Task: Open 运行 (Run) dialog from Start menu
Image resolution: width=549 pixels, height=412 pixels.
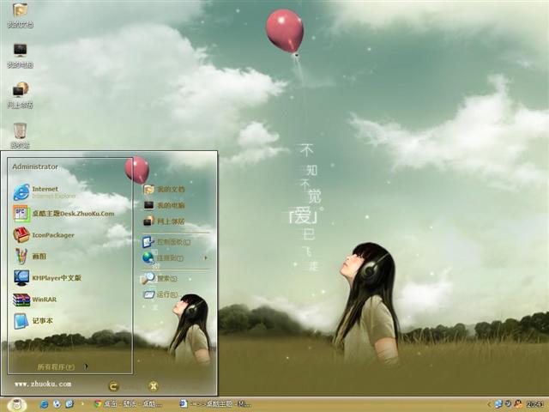Action: point(161,294)
